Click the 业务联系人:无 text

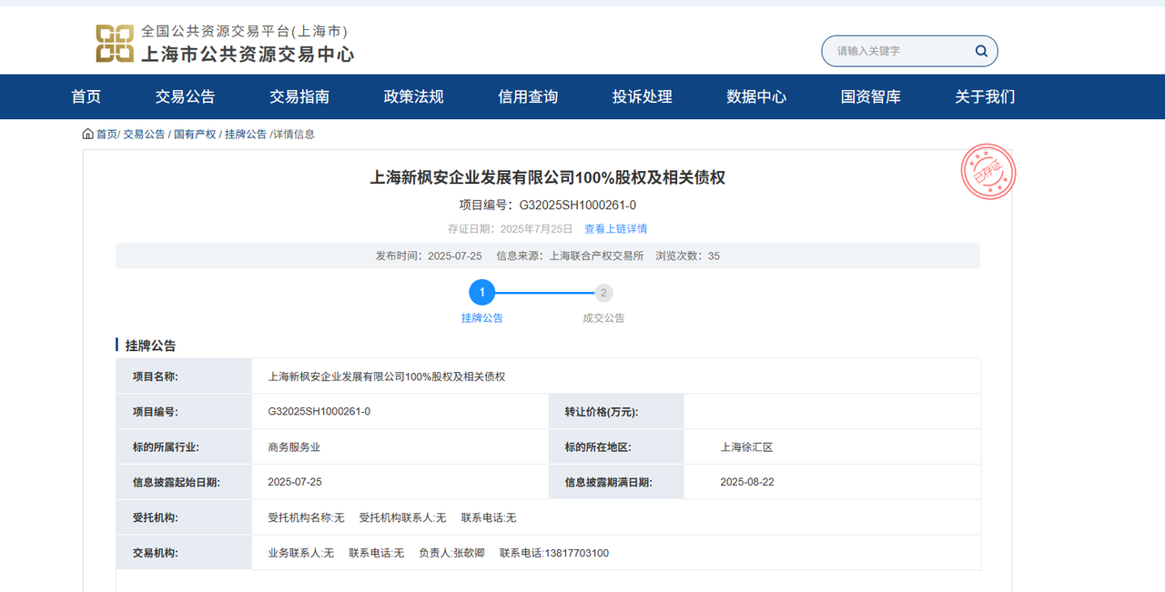click(300, 553)
